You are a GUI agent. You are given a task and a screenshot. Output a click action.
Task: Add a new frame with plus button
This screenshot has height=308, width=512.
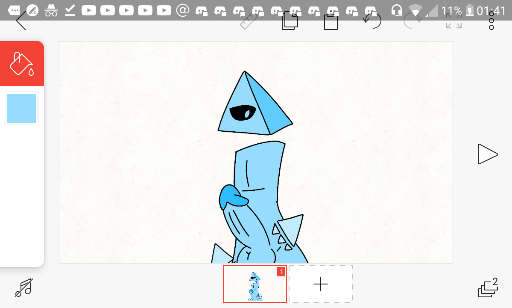tap(321, 284)
